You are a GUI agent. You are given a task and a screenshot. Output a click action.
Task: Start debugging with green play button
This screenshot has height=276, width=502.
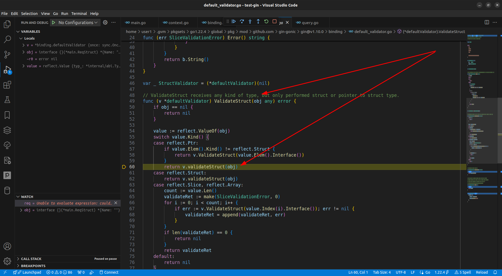pos(54,23)
